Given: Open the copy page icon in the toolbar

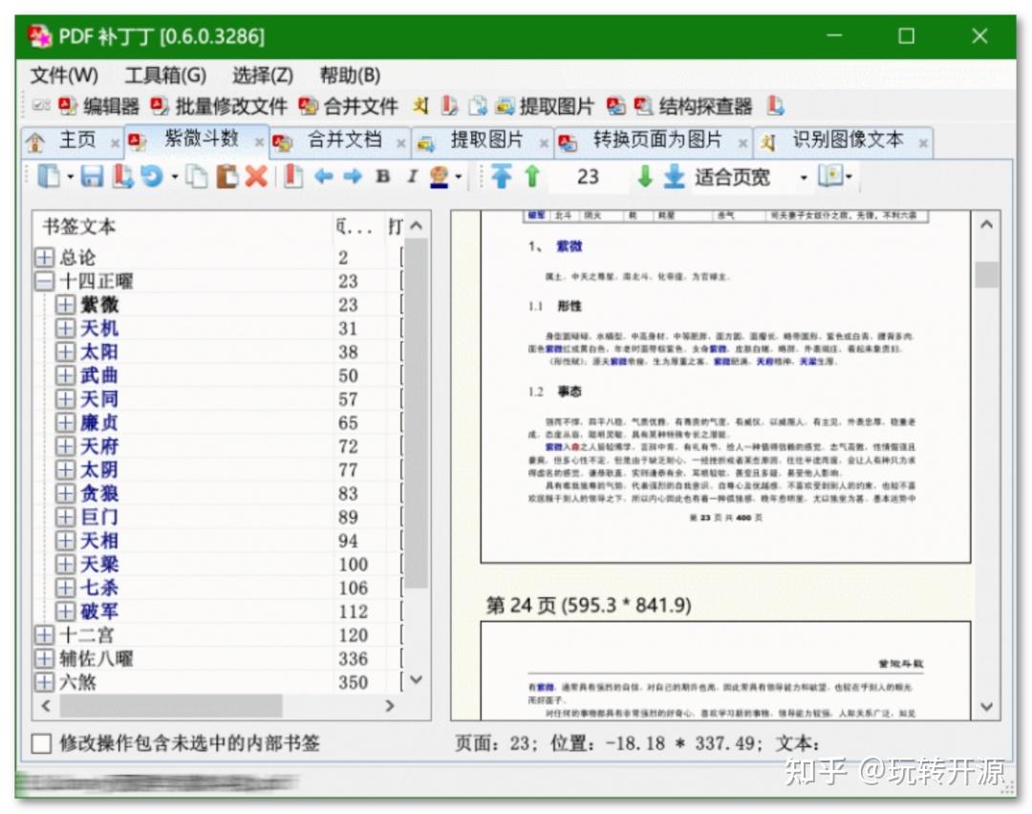Looking at the screenshot, I should click(197, 177).
